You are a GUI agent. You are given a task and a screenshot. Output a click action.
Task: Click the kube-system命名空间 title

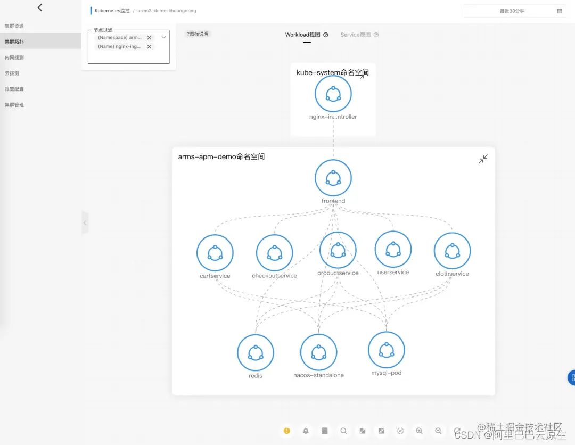[x=332, y=72]
